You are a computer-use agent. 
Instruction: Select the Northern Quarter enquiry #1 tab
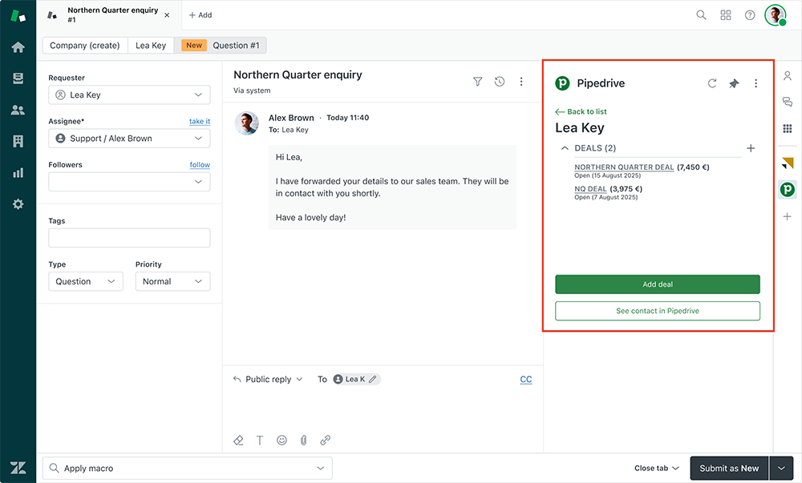[108, 14]
